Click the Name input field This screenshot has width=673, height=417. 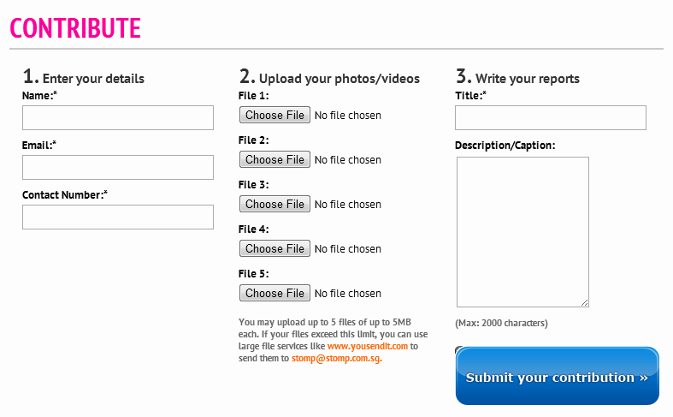tap(117, 118)
